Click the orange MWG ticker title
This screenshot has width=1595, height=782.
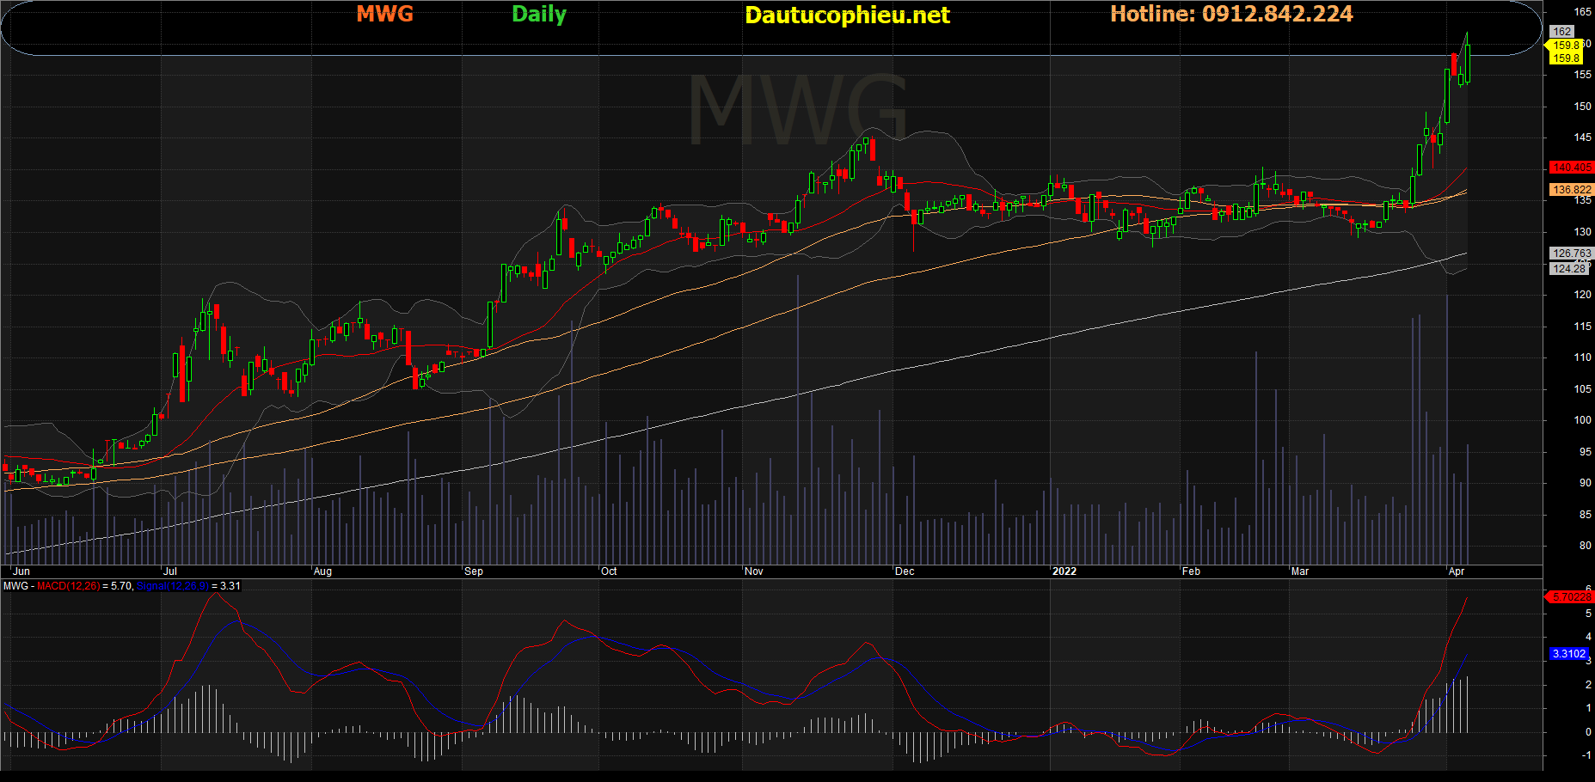point(384,15)
